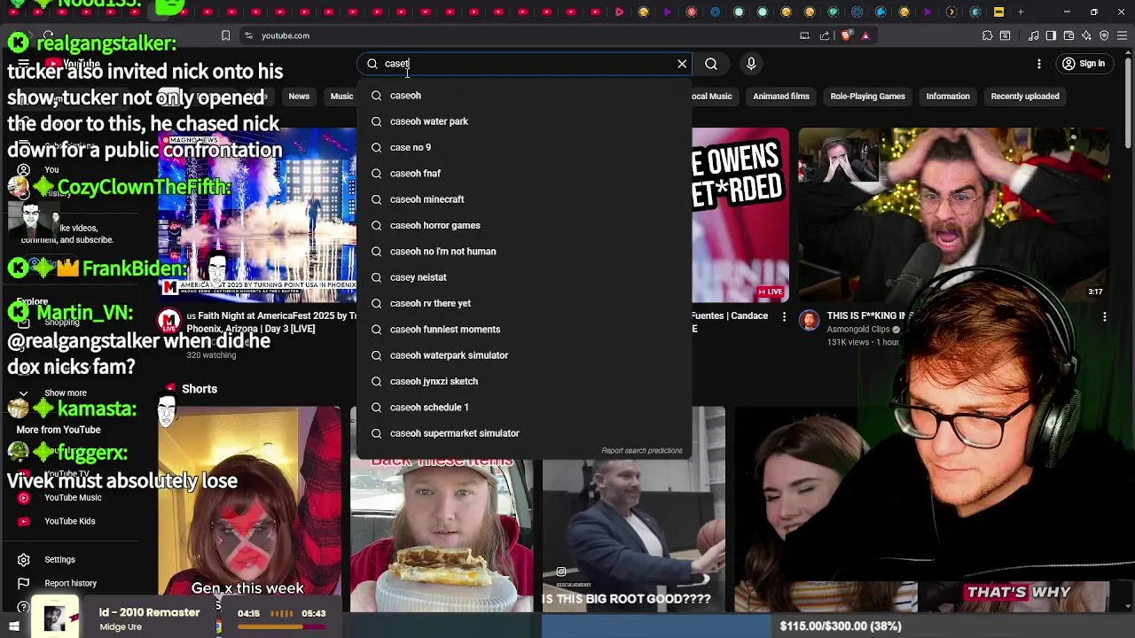Click the YouTube search magnifier button
1135x638 pixels.
(x=711, y=64)
